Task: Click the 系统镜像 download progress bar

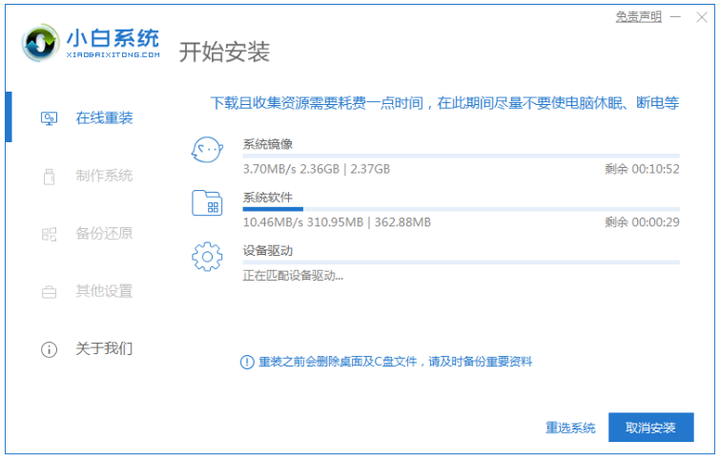Action: [x=461, y=155]
